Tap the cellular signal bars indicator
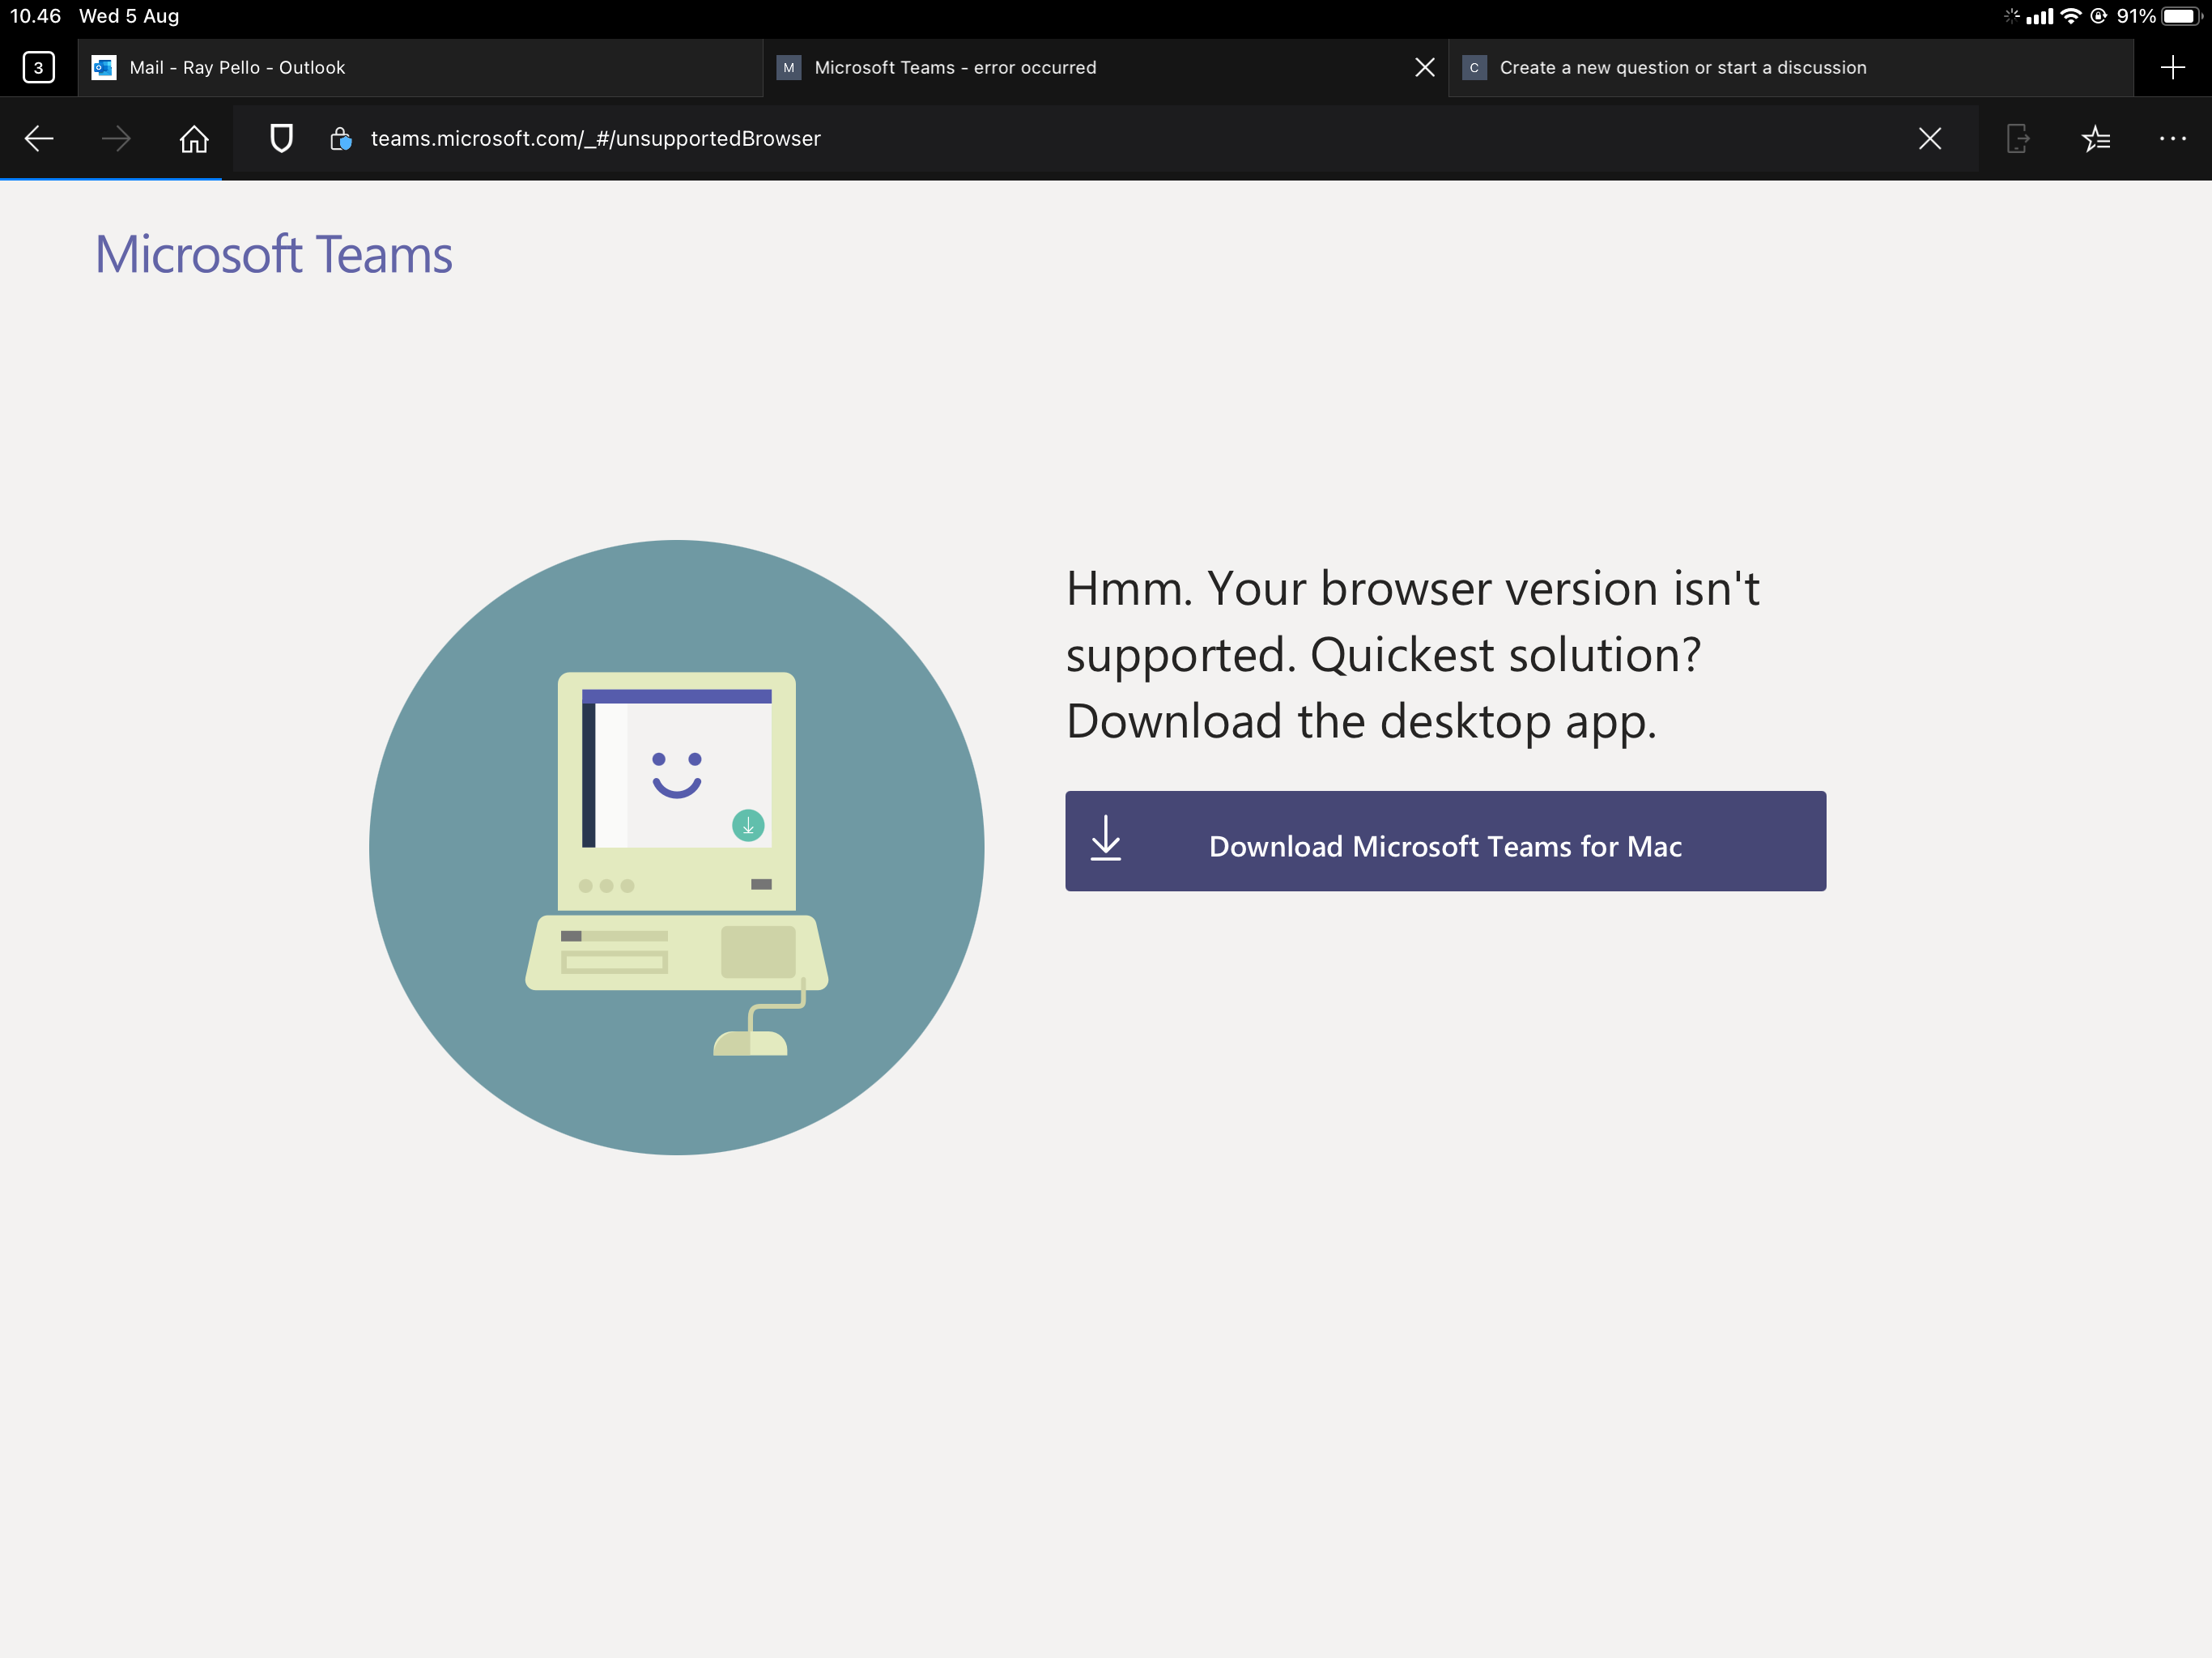 point(2040,16)
